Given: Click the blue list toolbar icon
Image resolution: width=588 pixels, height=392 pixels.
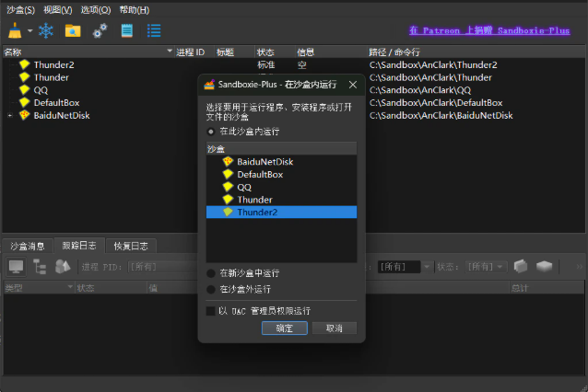Looking at the screenshot, I should tap(154, 30).
